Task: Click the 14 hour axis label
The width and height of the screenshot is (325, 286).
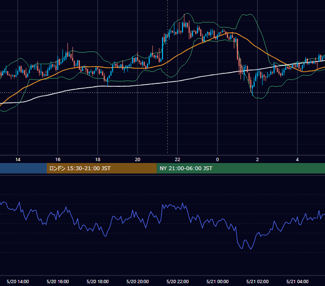Action: 18,160
